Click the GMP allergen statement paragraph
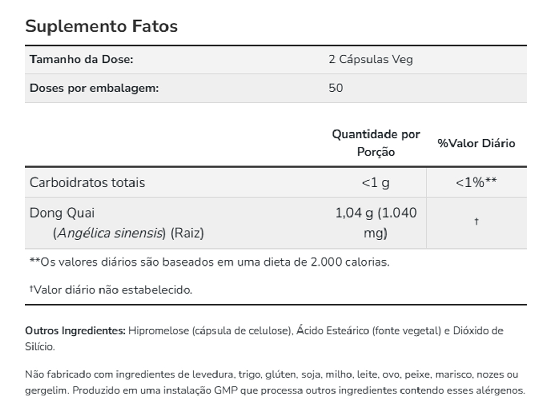This screenshot has width=552, height=415. (275, 383)
